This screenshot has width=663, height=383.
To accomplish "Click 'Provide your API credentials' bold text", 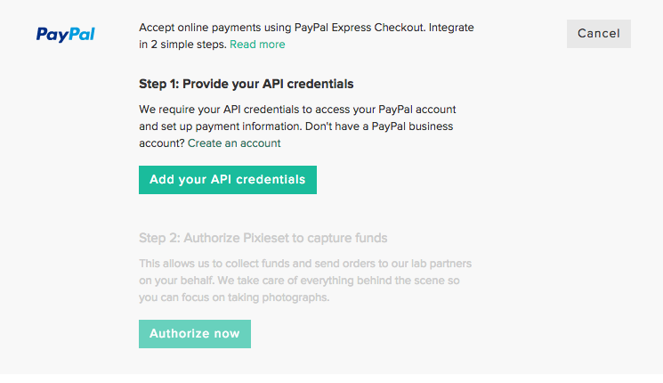I will click(268, 84).
